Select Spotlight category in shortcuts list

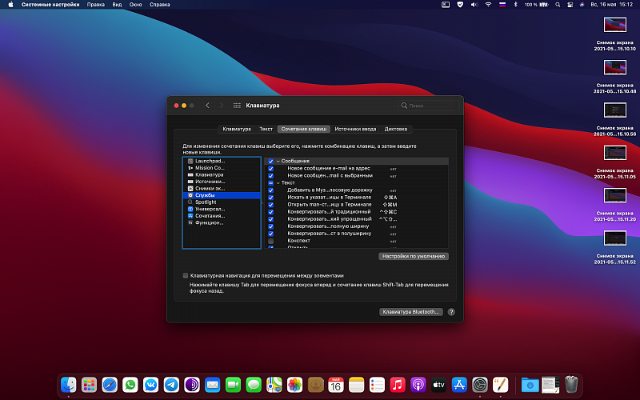(206, 202)
